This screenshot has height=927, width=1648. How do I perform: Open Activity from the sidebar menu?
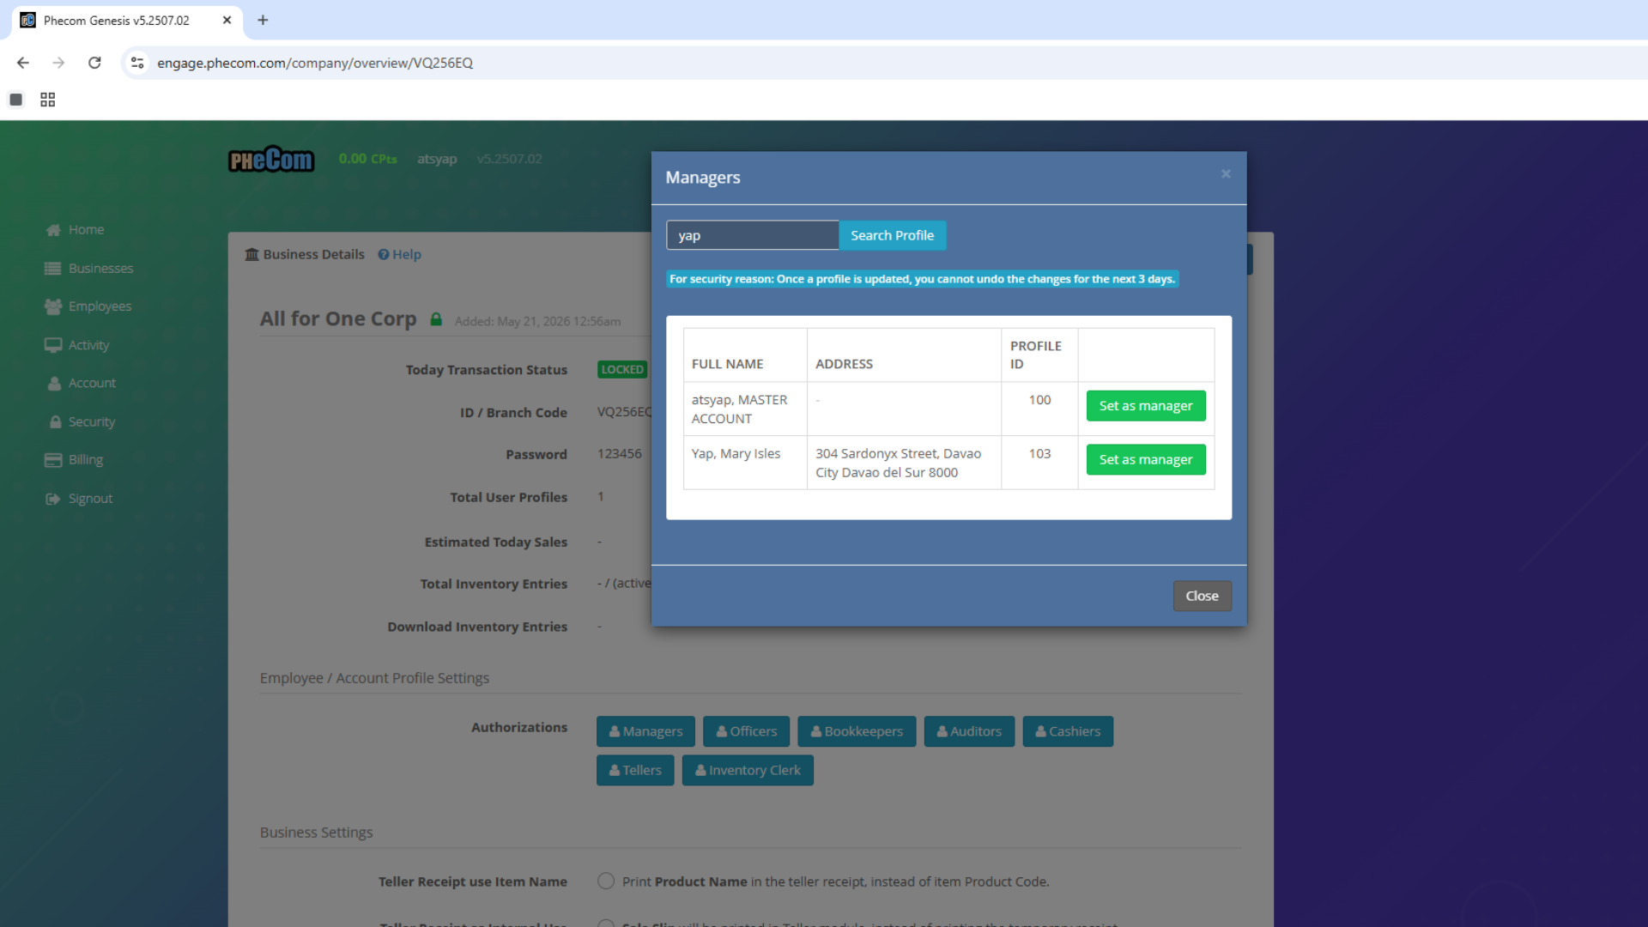88,345
